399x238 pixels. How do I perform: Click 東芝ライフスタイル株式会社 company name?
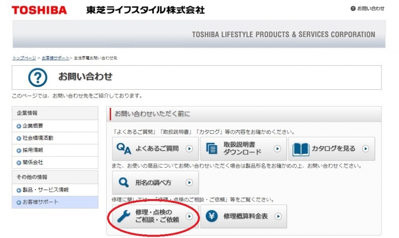click(x=145, y=10)
